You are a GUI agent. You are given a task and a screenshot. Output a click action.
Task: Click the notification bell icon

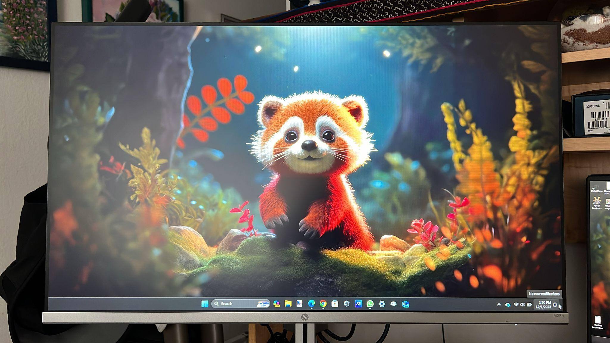click(555, 305)
